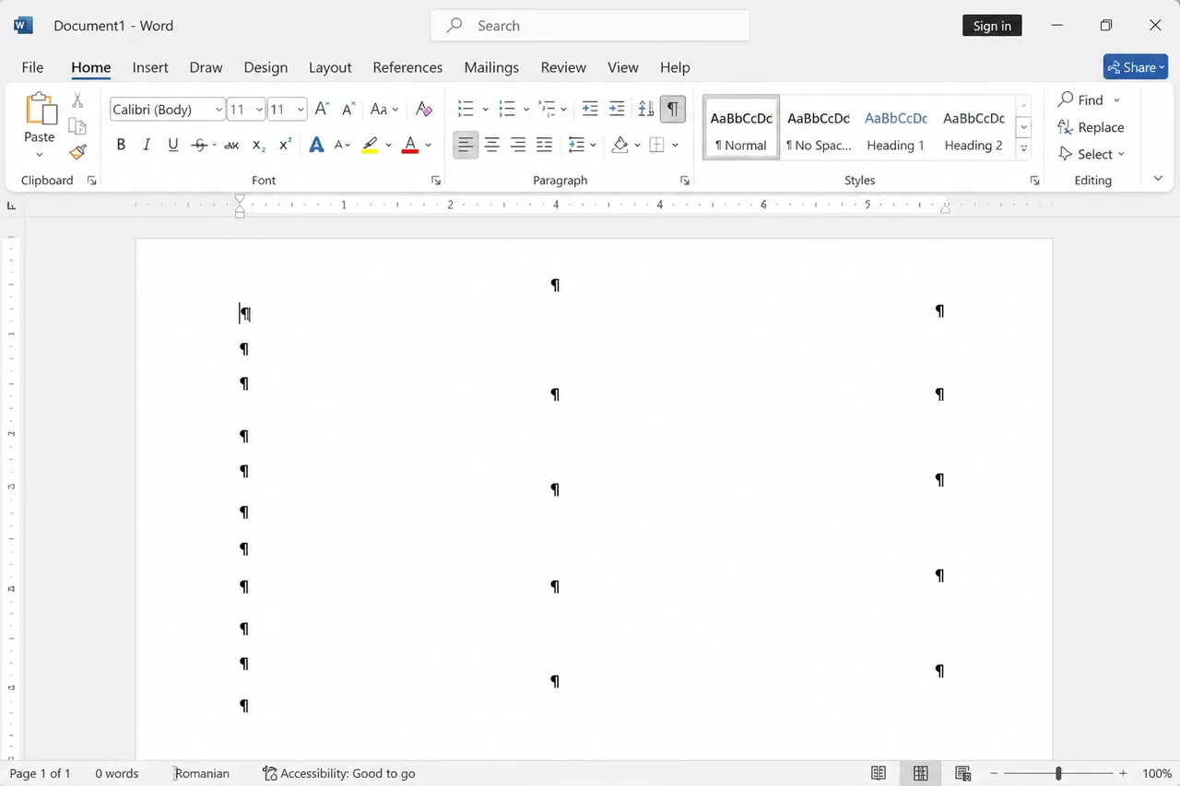Toggle Align Left
This screenshot has width=1180, height=786.
[466, 145]
